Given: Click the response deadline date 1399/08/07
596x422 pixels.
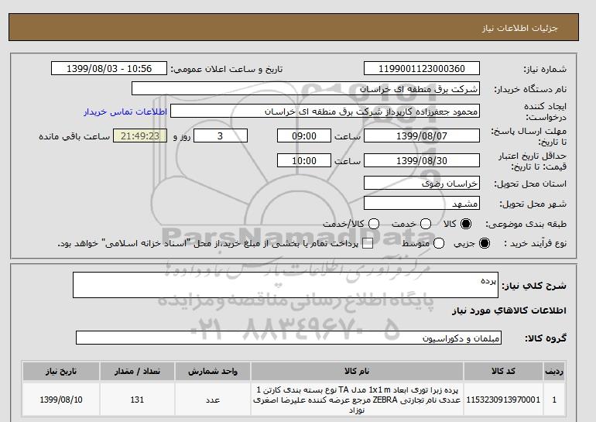Looking at the screenshot, I should [x=422, y=136].
